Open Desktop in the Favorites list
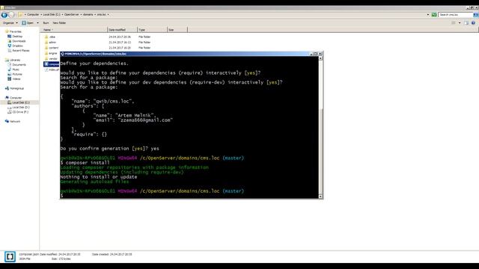Viewport: 479px width, 269px height. pyautogui.click(x=15, y=37)
